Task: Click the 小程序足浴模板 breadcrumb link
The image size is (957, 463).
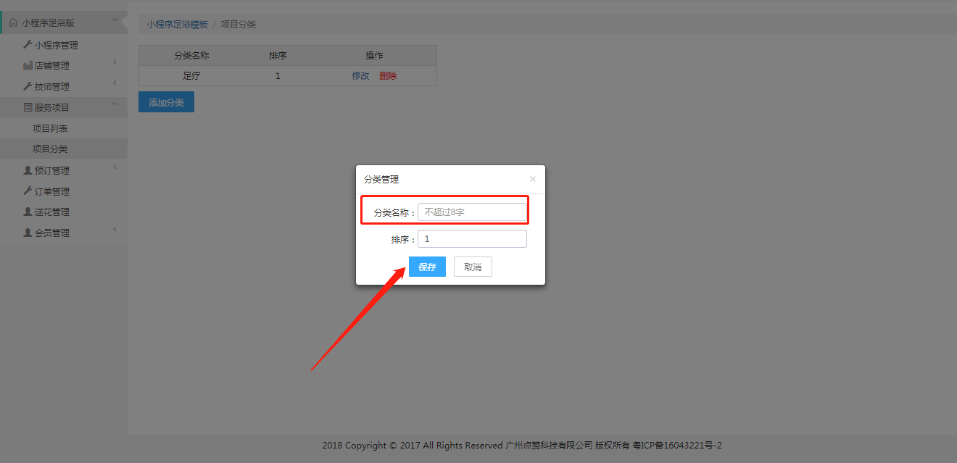Action: [177, 25]
